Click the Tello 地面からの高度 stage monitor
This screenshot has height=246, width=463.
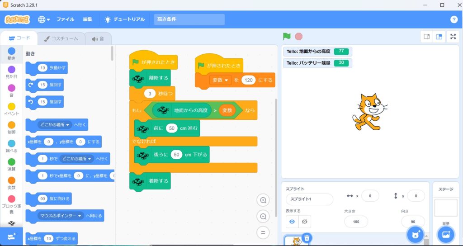(317, 52)
